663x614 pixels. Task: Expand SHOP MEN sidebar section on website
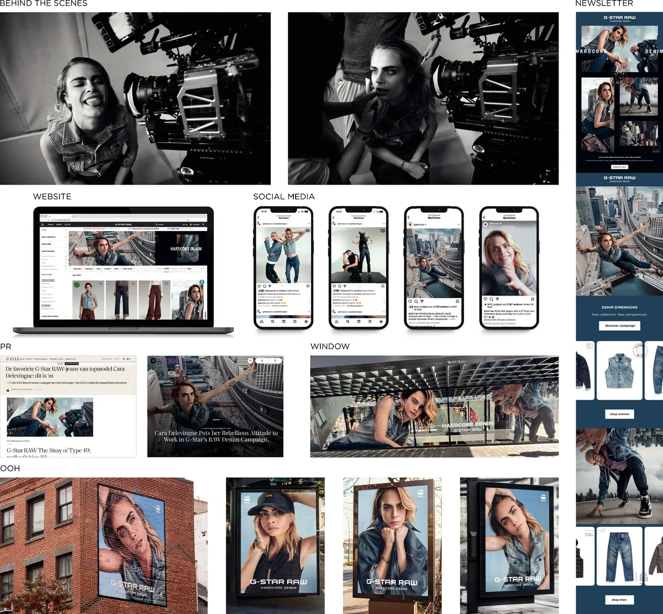(x=54, y=244)
